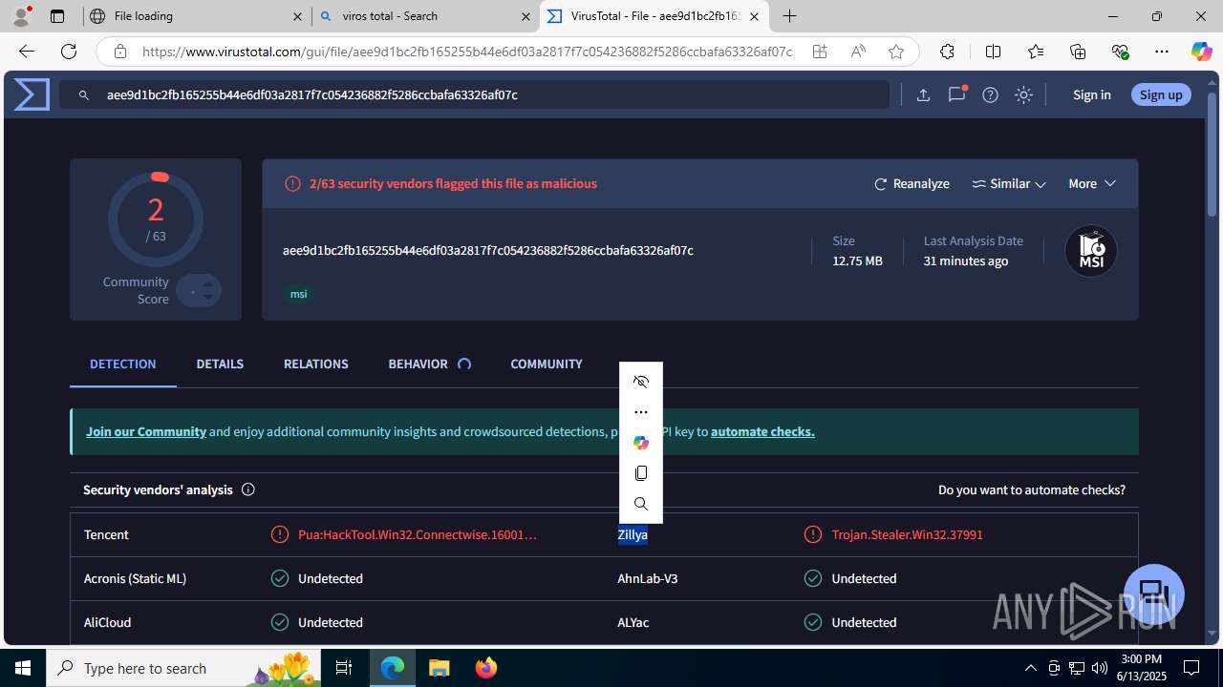This screenshot has width=1223, height=687.
Task: Open the Windows Start menu
Action: (23, 668)
